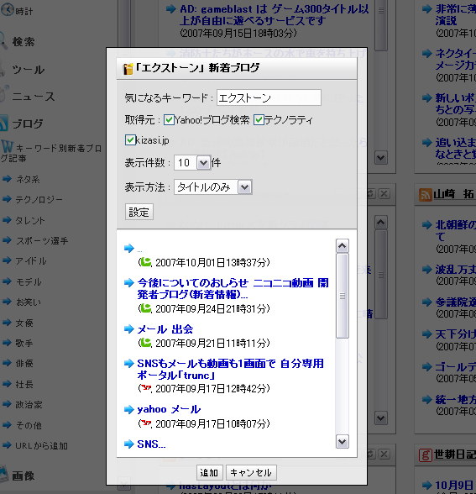This screenshot has width=476, height=494.
Task: Click the preview list scrollbar up arrow
Action: click(343, 245)
